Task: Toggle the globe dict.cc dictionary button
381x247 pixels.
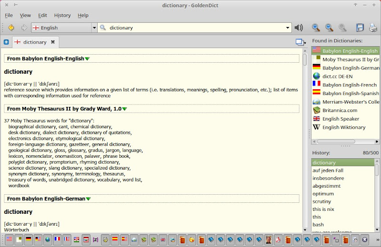Action: tap(48, 240)
